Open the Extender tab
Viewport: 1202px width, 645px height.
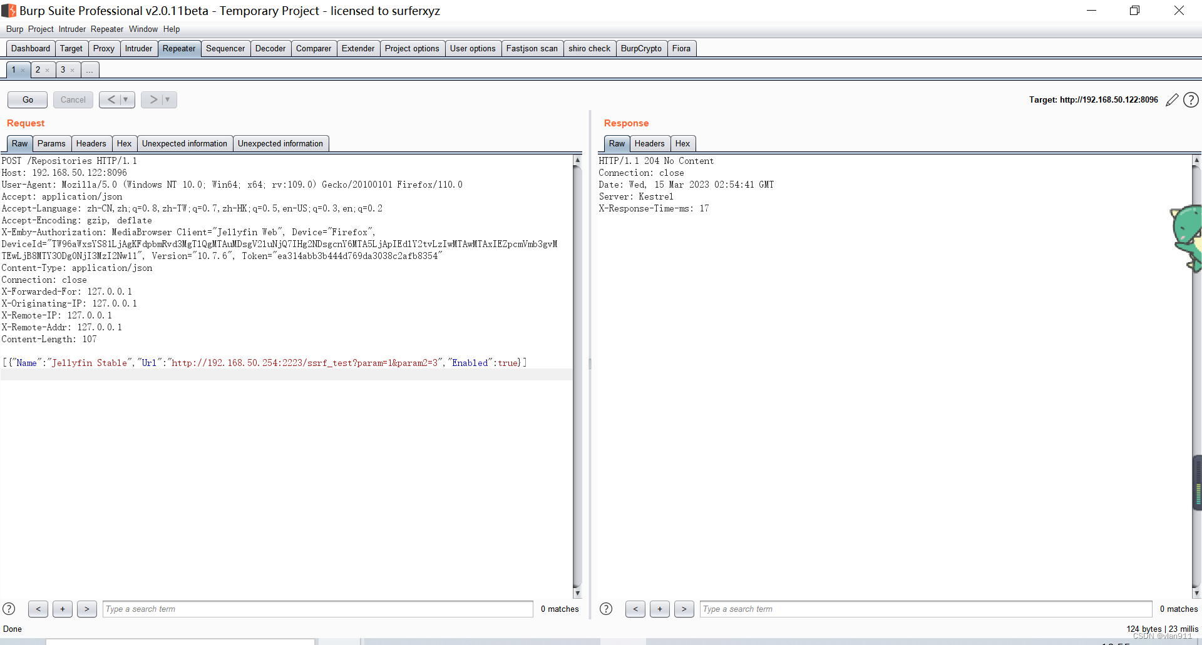pyautogui.click(x=358, y=48)
